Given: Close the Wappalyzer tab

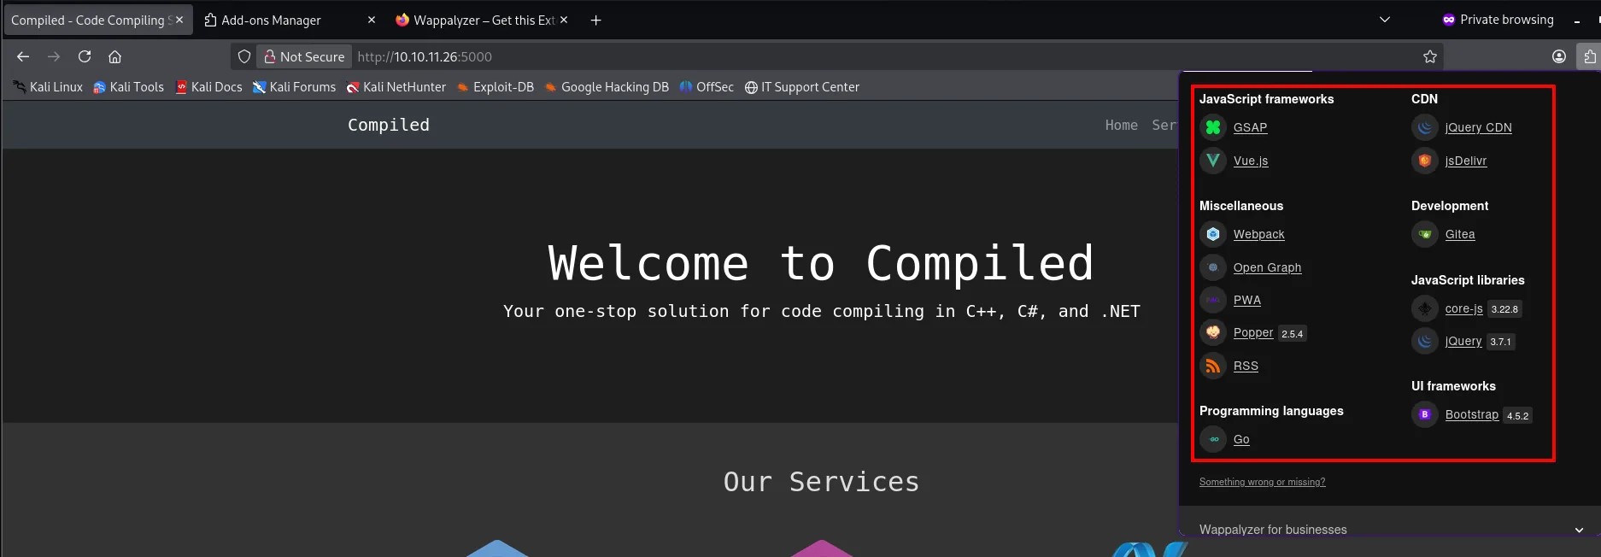Looking at the screenshot, I should [x=564, y=20].
